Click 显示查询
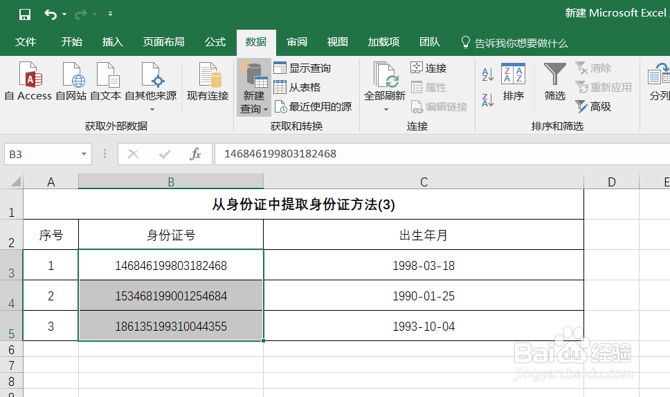The height and width of the screenshot is (397, 670). click(x=302, y=68)
